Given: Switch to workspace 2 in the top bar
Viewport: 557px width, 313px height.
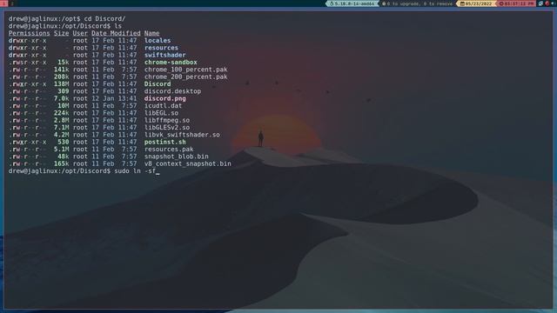Looking at the screenshot, I should click(11, 3).
